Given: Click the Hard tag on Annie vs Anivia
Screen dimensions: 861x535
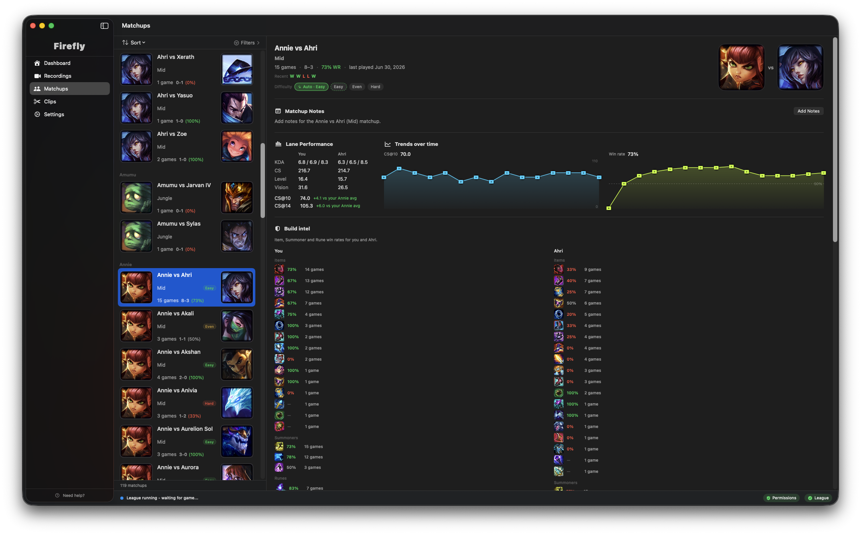Looking at the screenshot, I should tap(209, 404).
